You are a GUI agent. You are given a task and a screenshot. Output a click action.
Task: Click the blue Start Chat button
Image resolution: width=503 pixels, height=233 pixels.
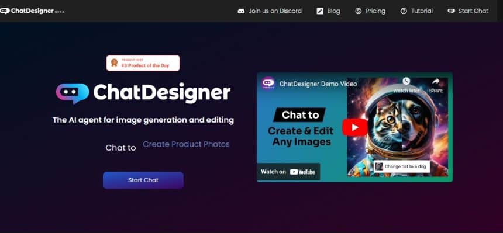click(143, 180)
